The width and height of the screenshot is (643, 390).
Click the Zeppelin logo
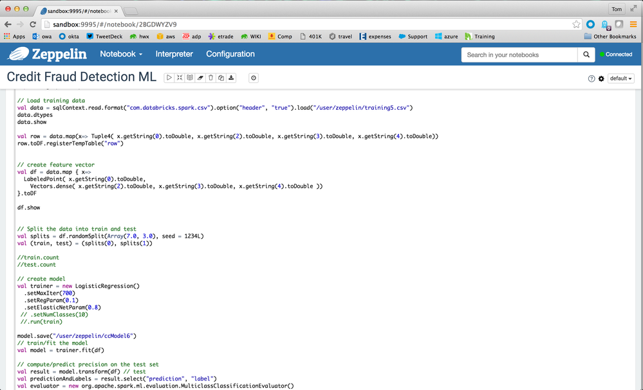tap(46, 54)
